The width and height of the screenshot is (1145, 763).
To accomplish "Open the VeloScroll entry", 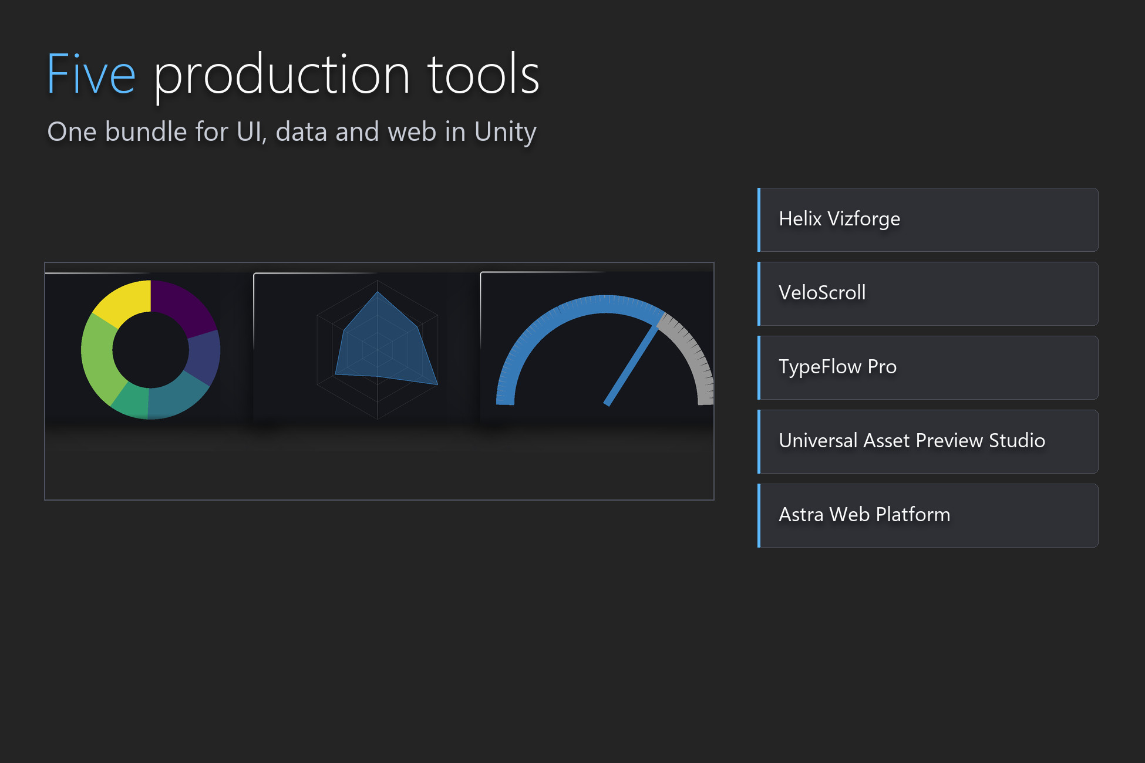I will click(928, 293).
